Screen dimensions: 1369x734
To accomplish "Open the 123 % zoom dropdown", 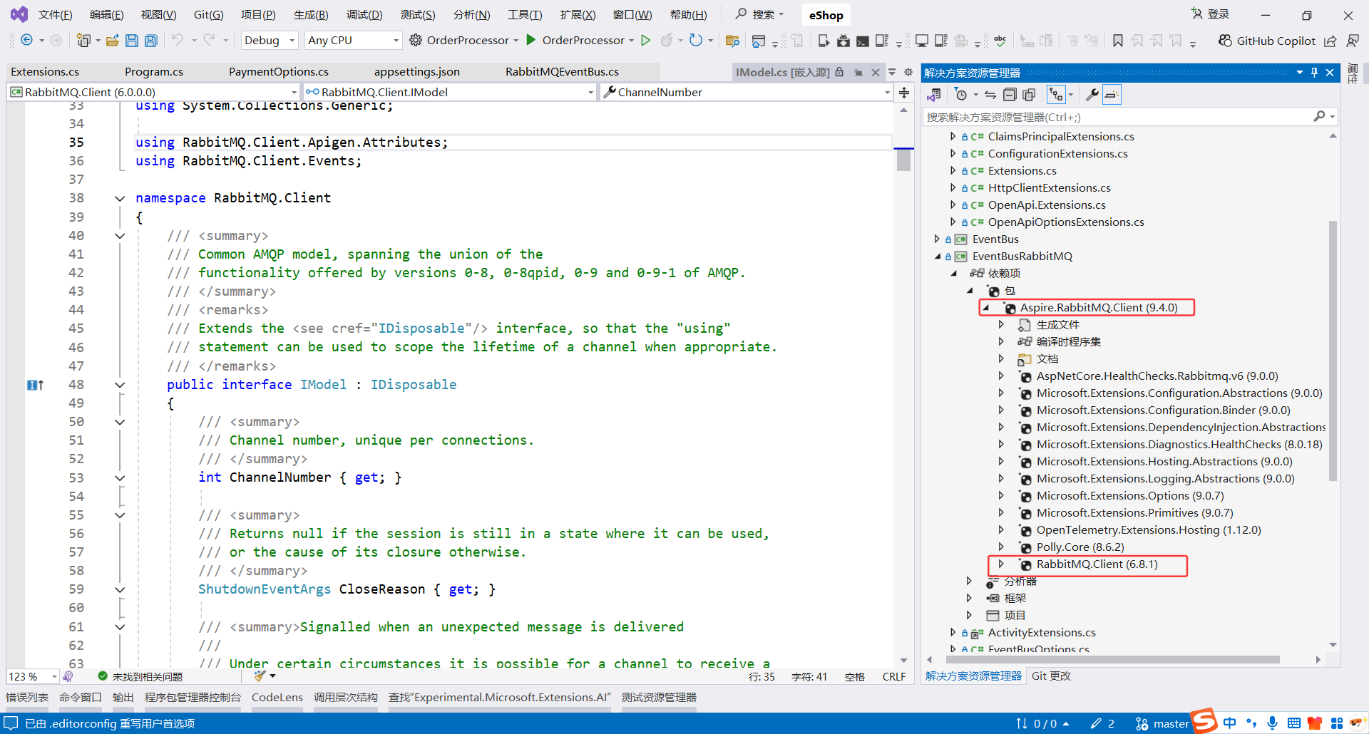I will (x=33, y=676).
